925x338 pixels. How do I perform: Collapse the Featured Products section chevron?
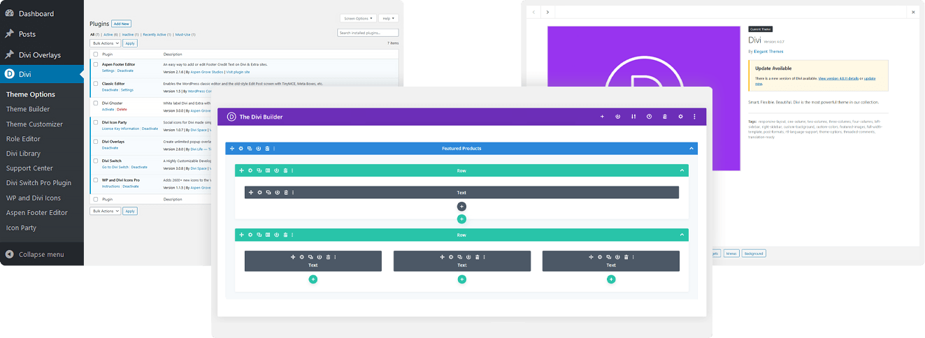click(x=691, y=148)
